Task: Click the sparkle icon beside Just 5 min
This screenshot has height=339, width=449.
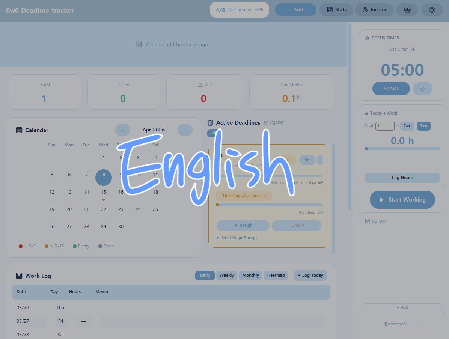Action: (x=413, y=49)
